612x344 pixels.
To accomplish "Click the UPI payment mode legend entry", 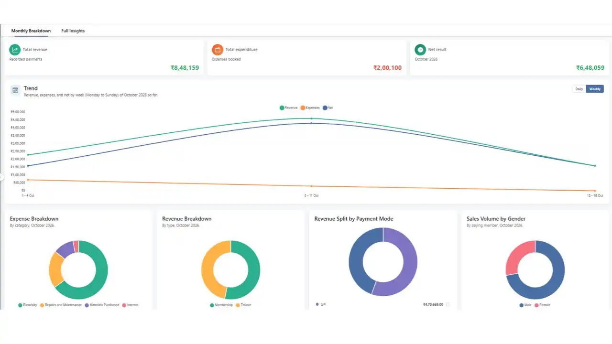I will 321,304.
